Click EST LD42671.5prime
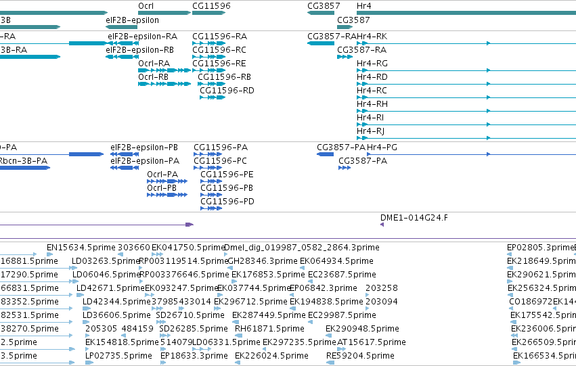Screen dimensions: 576x366 (80, 295)
